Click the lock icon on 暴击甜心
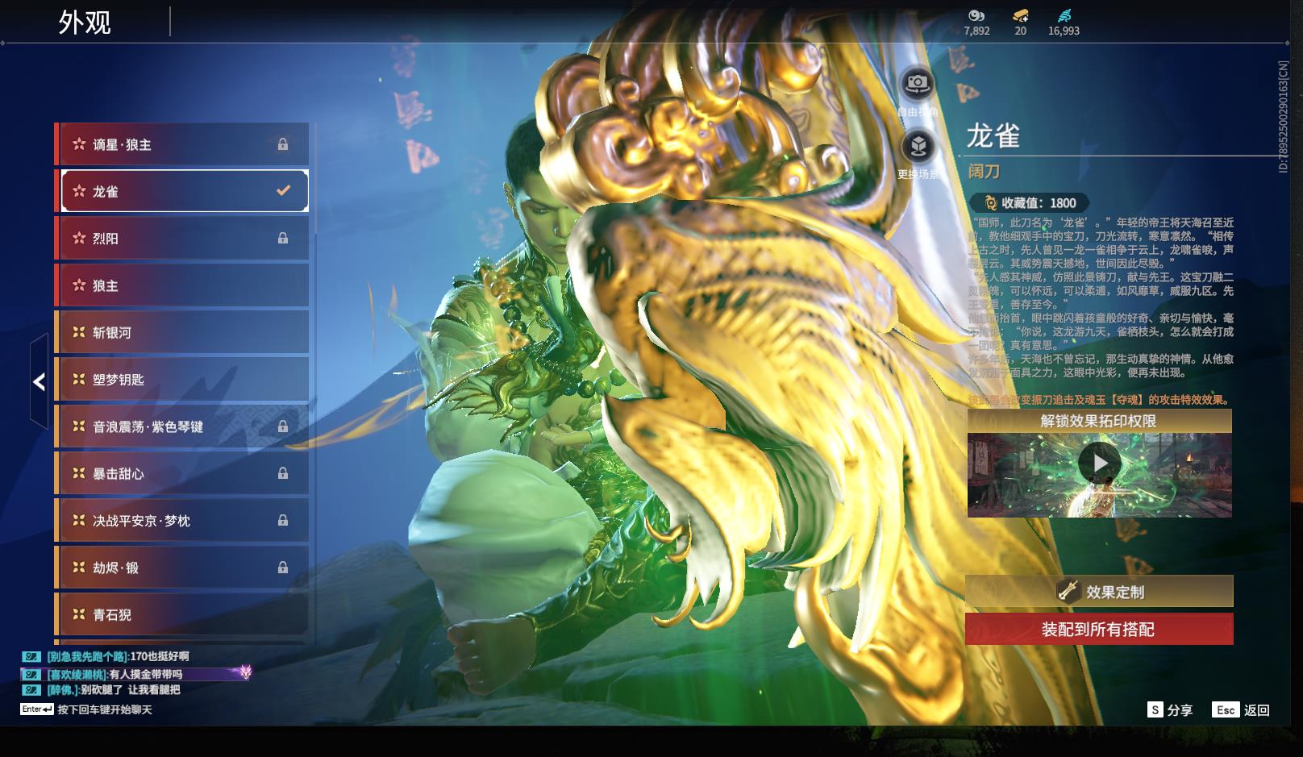This screenshot has height=757, width=1303. (x=283, y=474)
